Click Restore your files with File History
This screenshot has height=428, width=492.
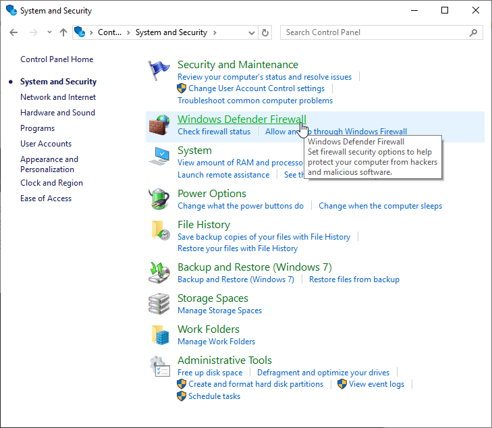(238, 248)
